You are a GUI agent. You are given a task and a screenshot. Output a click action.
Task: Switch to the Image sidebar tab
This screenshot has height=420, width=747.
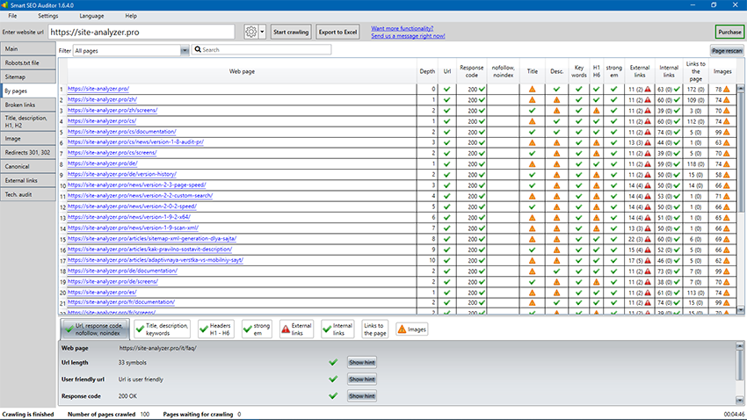pos(28,139)
